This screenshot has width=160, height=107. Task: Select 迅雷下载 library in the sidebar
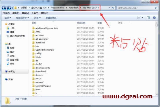pos(14,60)
